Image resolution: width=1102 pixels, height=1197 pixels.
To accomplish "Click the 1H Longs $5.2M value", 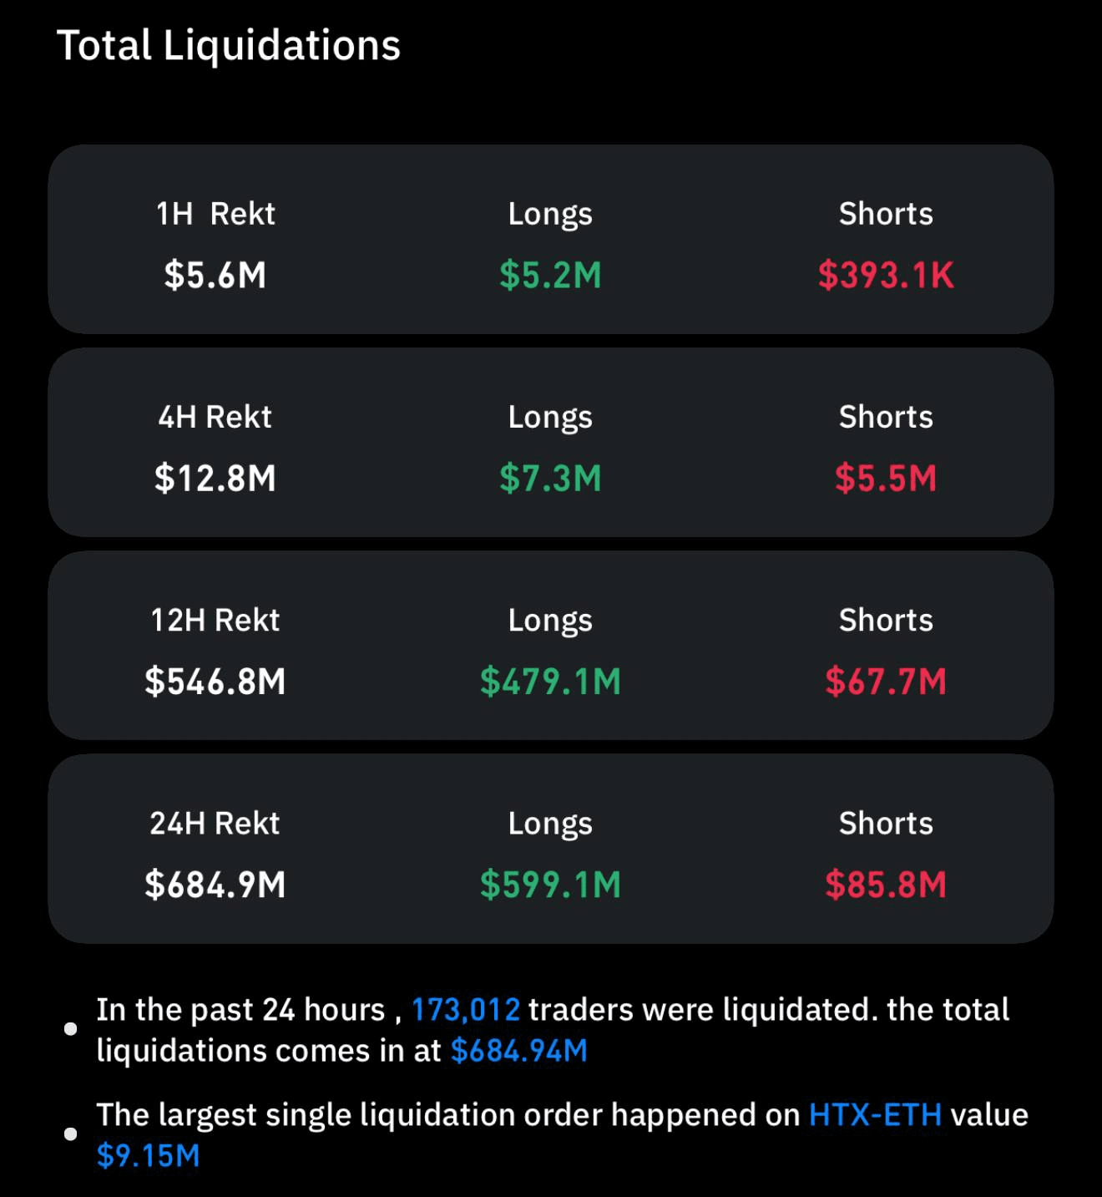I will 550,275.
